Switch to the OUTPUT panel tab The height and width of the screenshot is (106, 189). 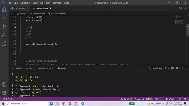(30, 68)
